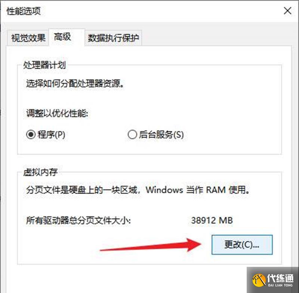
Task: Click the 更改(C)... button
Action: pyautogui.click(x=242, y=244)
